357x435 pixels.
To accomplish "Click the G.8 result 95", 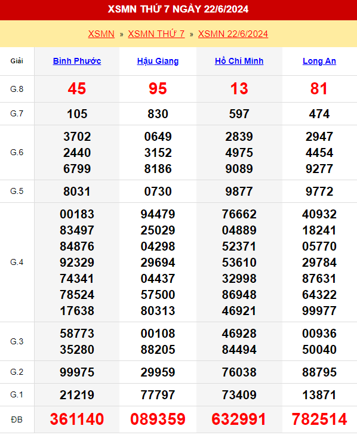I will [158, 89].
